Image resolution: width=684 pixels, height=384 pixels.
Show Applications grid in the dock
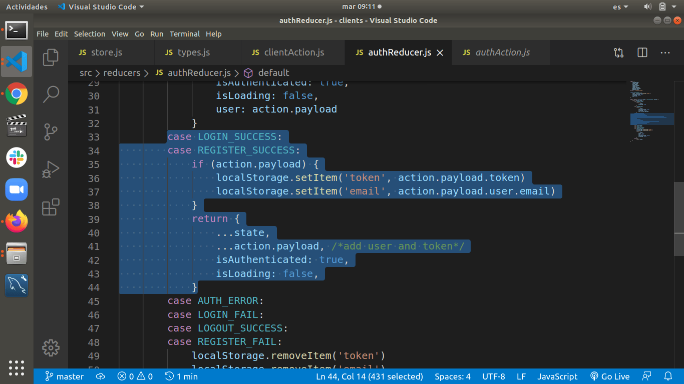[17, 367]
